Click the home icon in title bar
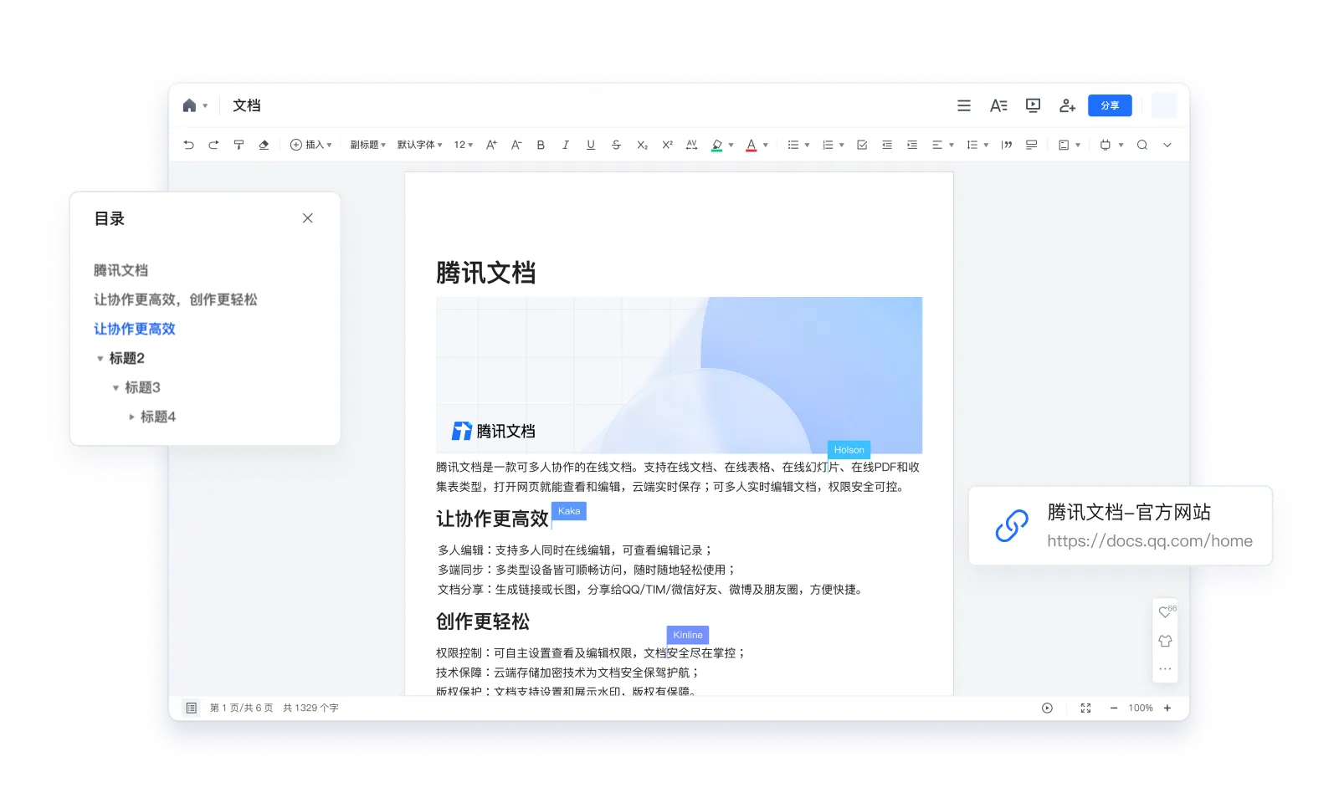 pos(189,105)
